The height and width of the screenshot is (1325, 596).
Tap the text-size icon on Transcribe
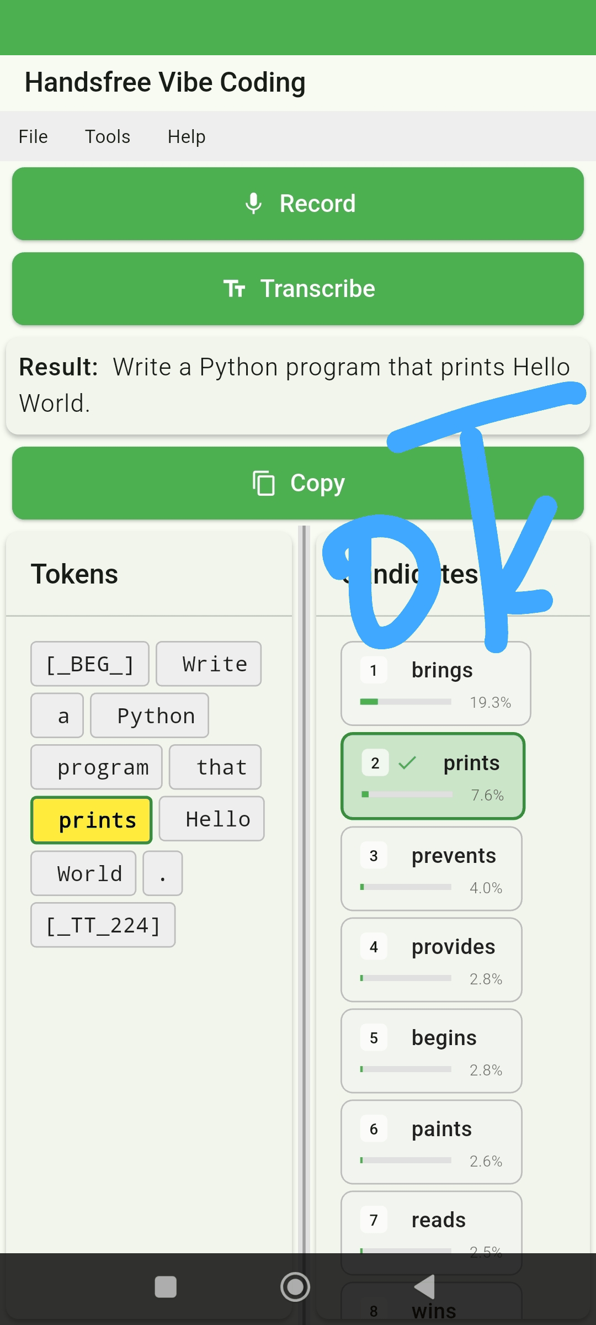(235, 289)
